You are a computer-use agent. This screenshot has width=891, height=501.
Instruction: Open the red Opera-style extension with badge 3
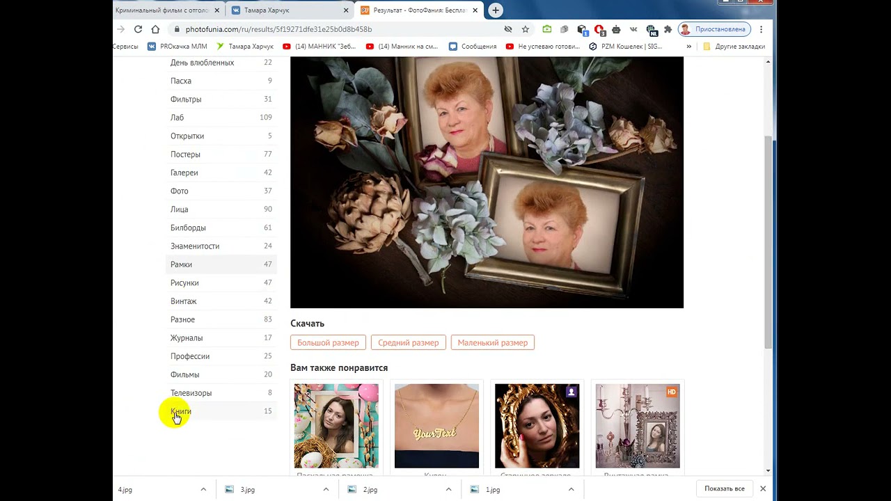click(x=599, y=30)
